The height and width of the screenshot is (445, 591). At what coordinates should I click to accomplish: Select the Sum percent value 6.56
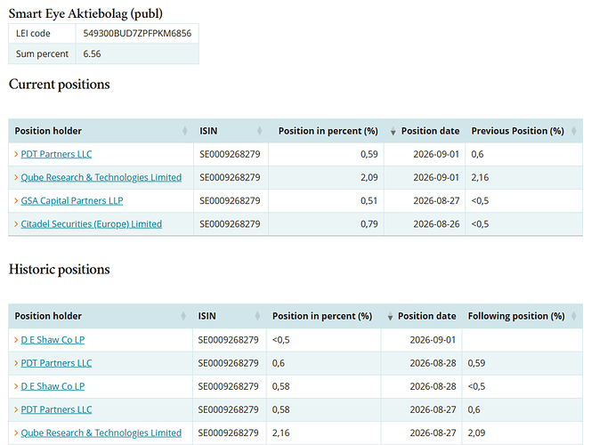(x=92, y=54)
